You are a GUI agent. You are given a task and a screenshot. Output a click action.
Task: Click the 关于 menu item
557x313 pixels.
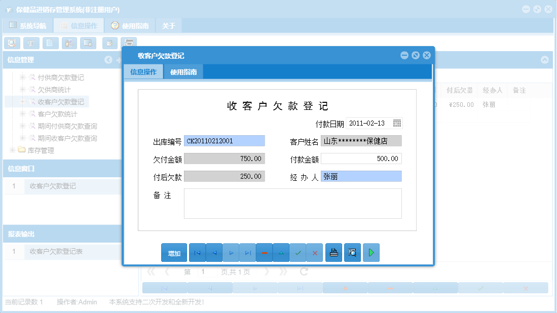pyautogui.click(x=168, y=25)
